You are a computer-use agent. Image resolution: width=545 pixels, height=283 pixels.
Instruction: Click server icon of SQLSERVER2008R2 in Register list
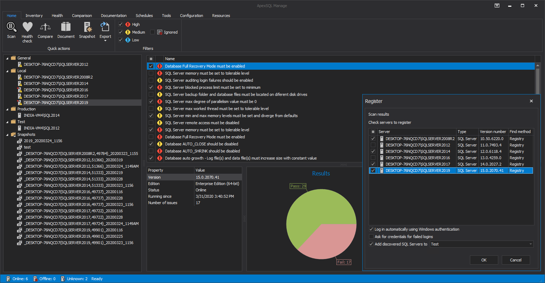pos(381,139)
